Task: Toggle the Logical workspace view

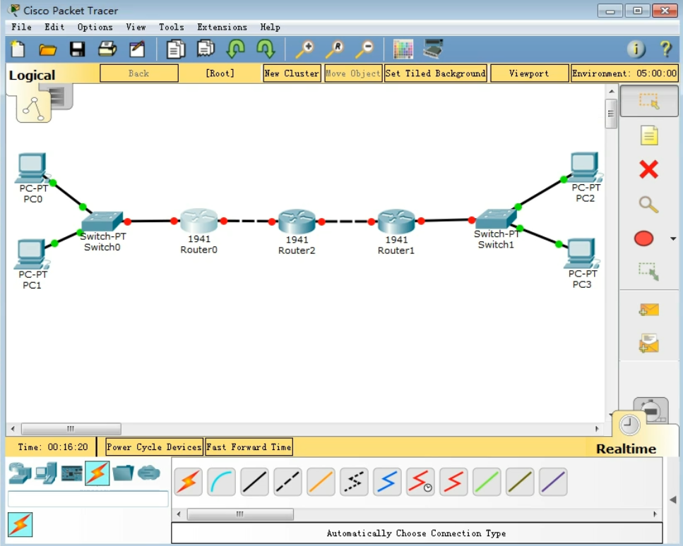Action: (x=32, y=75)
